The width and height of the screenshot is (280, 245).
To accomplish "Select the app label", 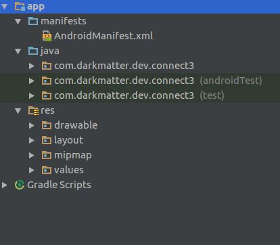I will tap(36, 7).
